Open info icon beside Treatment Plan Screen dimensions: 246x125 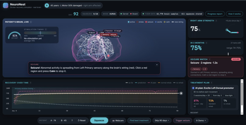[x=212, y=83]
